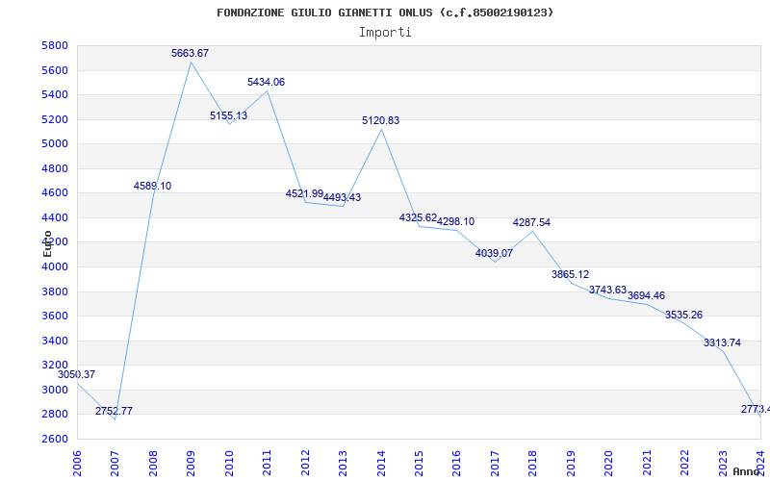Click the 2021 year axis label
Screen dimensions: 770x481
click(647, 464)
